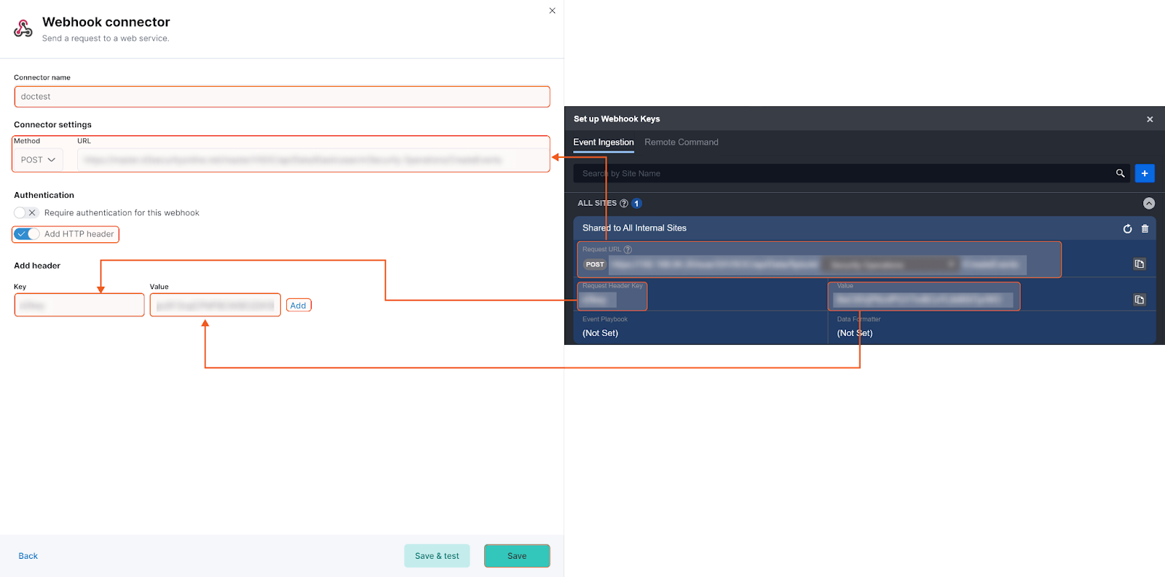Image resolution: width=1165 pixels, height=577 pixels.
Task: Click the Save & test button
Action: click(x=437, y=556)
